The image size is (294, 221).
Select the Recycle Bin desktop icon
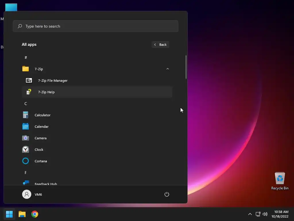pyautogui.click(x=280, y=181)
